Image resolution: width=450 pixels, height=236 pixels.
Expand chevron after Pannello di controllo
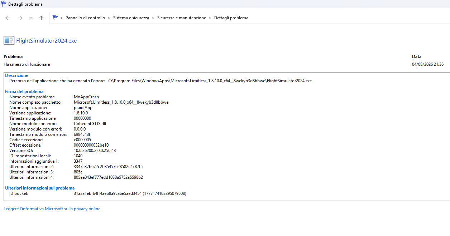(x=109, y=18)
